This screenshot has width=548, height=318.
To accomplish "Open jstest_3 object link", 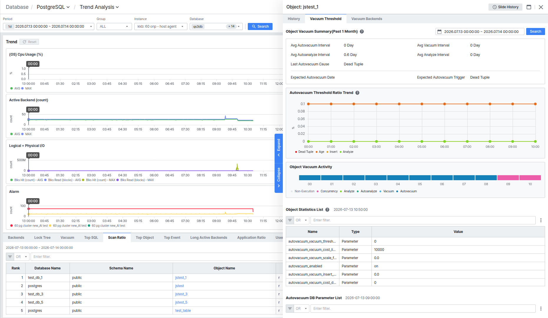I will [x=181, y=294].
